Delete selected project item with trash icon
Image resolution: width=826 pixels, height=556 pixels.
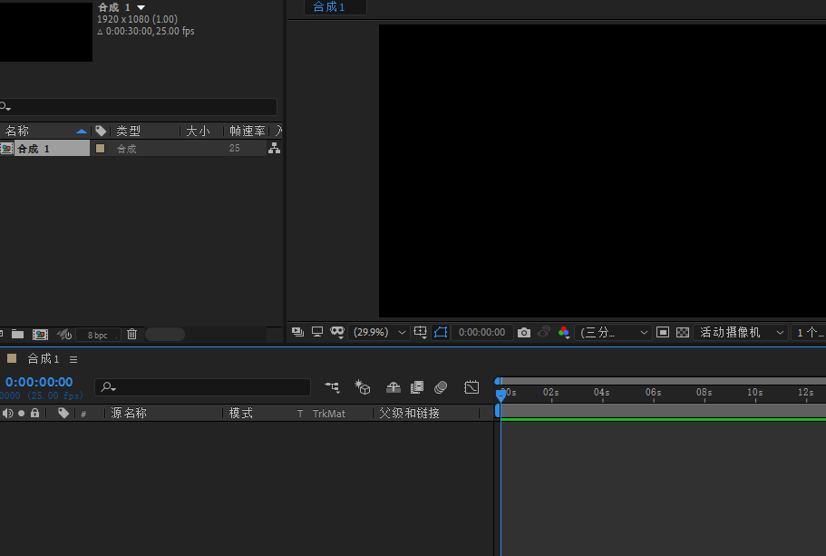tap(131, 335)
